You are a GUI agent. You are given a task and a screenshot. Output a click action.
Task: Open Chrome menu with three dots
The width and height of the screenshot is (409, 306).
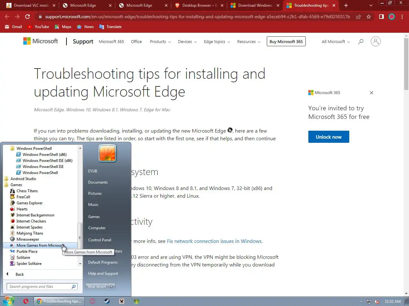click(x=402, y=17)
